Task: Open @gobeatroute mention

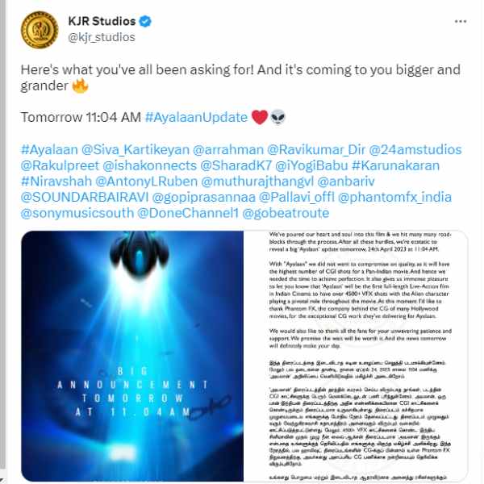Action: pyautogui.click(x=286, y=213)
